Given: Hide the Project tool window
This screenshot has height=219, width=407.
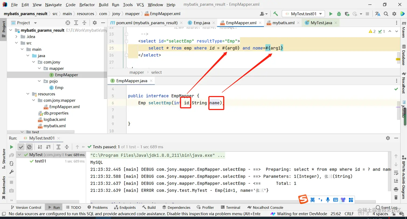Looking at the screenshot, I should (x=103, y=23).
